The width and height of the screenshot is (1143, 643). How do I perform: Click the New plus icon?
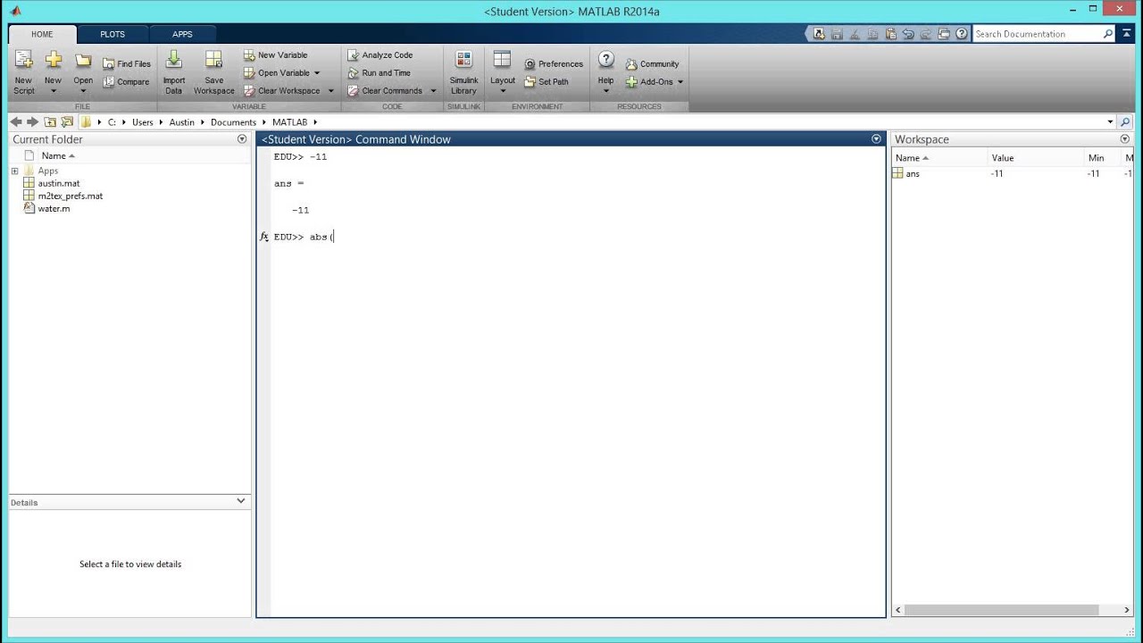tap(54, 61)
